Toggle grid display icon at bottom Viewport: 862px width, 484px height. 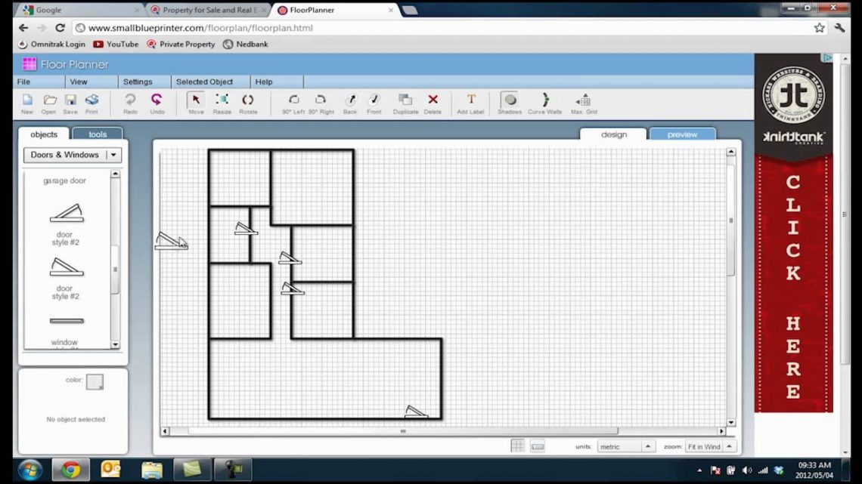coord(517,446)
